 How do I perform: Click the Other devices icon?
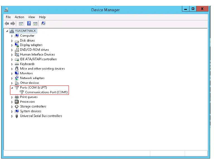17,83
